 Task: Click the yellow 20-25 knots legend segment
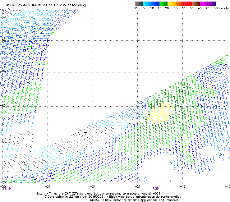(172, 4)
